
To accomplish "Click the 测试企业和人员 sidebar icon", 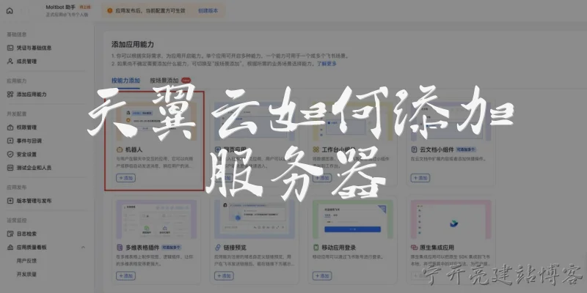I will click(x=10, y=168).
